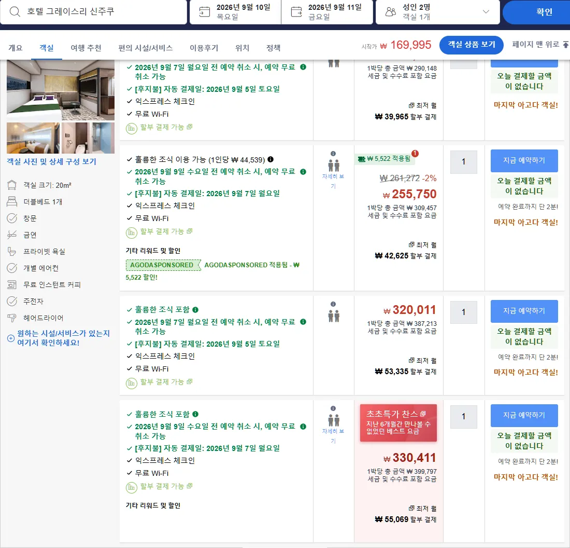Switch to the 개요 tab
The image size is (570, 548).
click(15, 48)
